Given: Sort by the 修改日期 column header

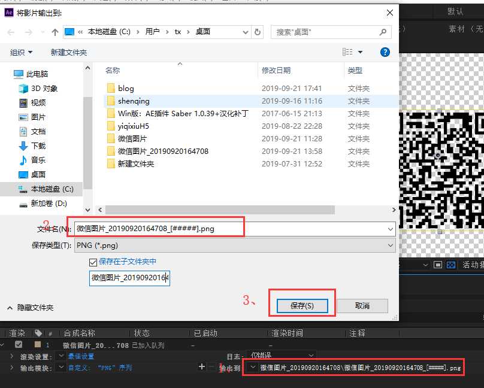Looking at the screenshot, I should 276,70.
